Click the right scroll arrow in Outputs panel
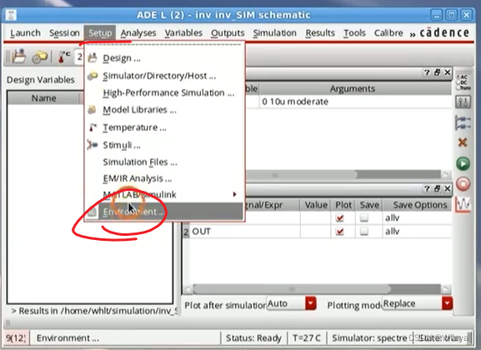 446,289
